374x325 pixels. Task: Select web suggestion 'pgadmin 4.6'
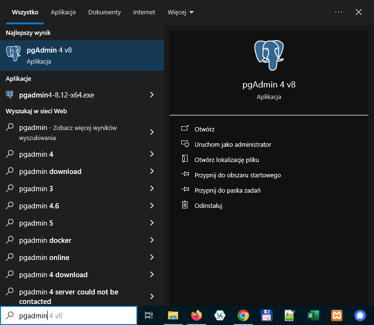(x=82, y=206)
